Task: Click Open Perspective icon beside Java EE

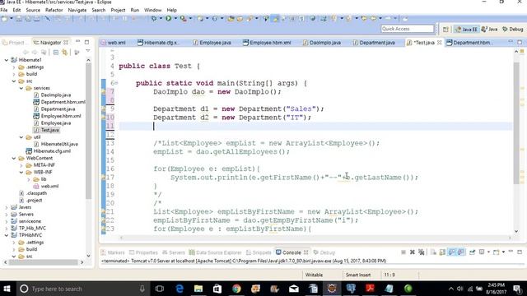Action: coord(445,30)
